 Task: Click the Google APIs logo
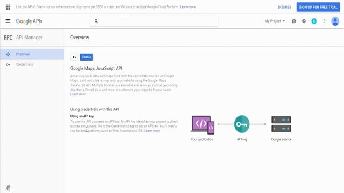pos(29,21)
